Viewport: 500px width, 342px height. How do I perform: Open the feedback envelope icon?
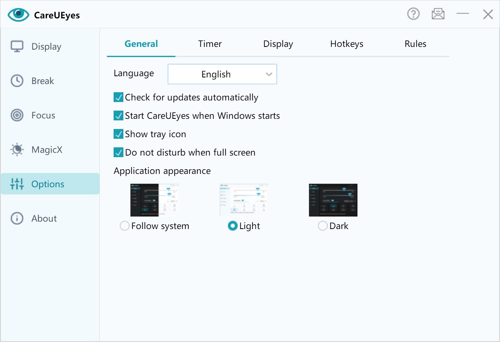click(438, 14)
